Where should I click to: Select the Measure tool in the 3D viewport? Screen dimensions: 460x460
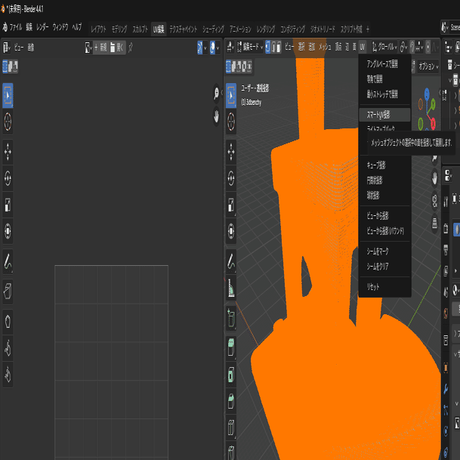(231, 288)
